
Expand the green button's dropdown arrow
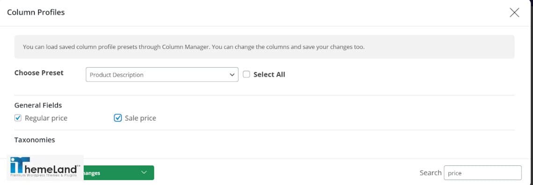pos(144,173)
